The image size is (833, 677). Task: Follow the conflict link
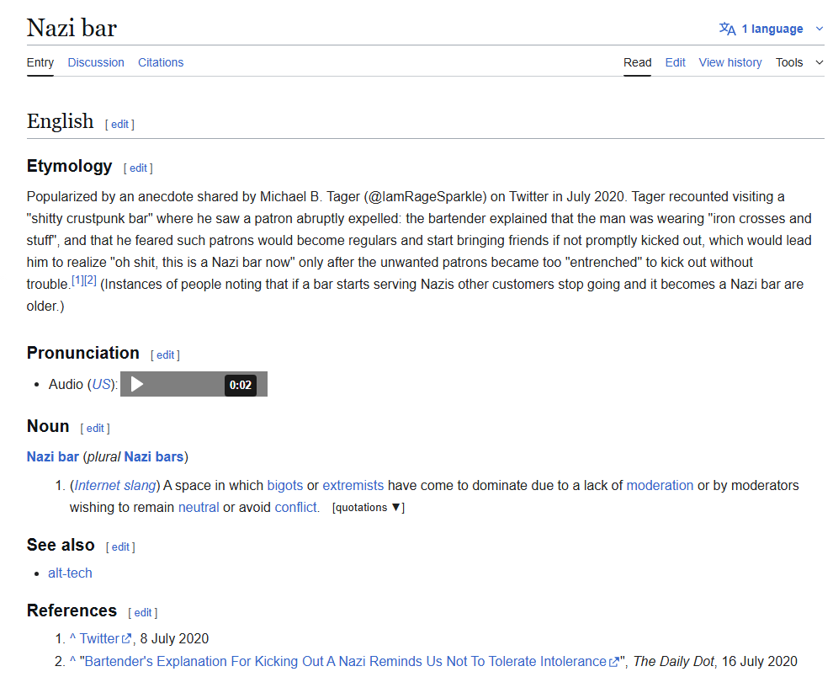pyautogui.click(x=295, y=508)
